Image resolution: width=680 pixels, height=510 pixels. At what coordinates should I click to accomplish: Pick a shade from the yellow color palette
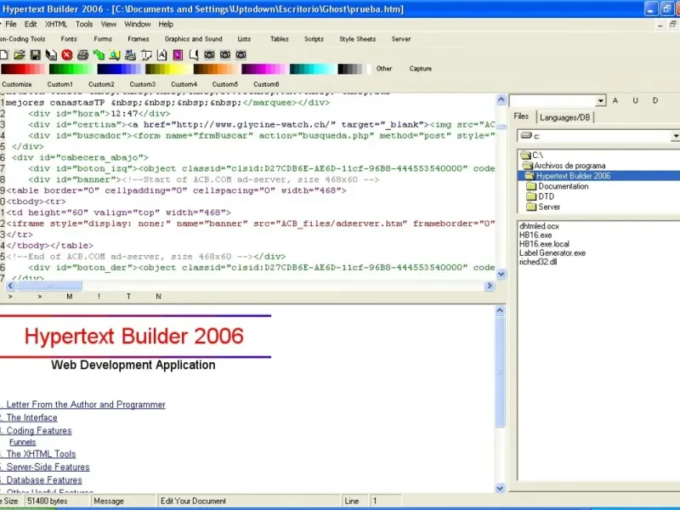(x=167, y=69)
